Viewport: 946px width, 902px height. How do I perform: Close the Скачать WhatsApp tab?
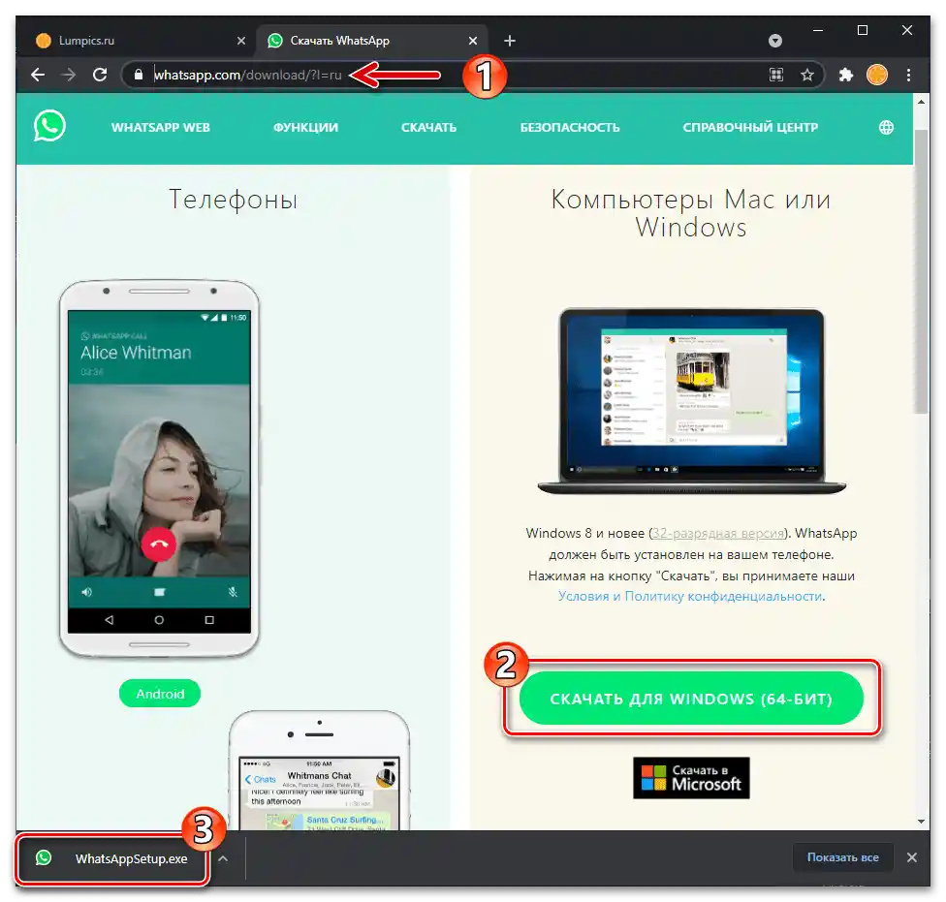[473, 41]
